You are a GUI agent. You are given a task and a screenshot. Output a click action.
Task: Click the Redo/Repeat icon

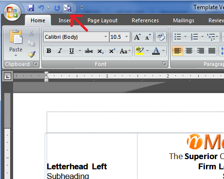(57, 8)
